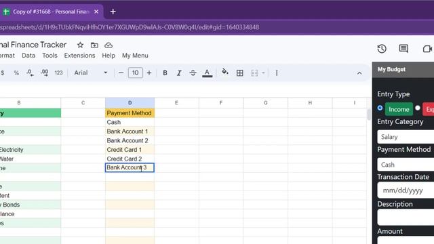The height and width of the screenshot is (244, 434).
Task: Decrease font size with minus button
Action: click(x=121, y=73)
